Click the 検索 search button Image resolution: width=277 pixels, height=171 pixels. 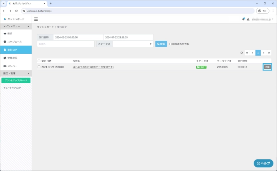tap(161, 44)
